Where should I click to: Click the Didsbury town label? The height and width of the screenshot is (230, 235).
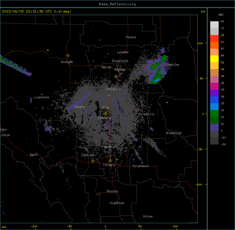click(x=104, y=118)
